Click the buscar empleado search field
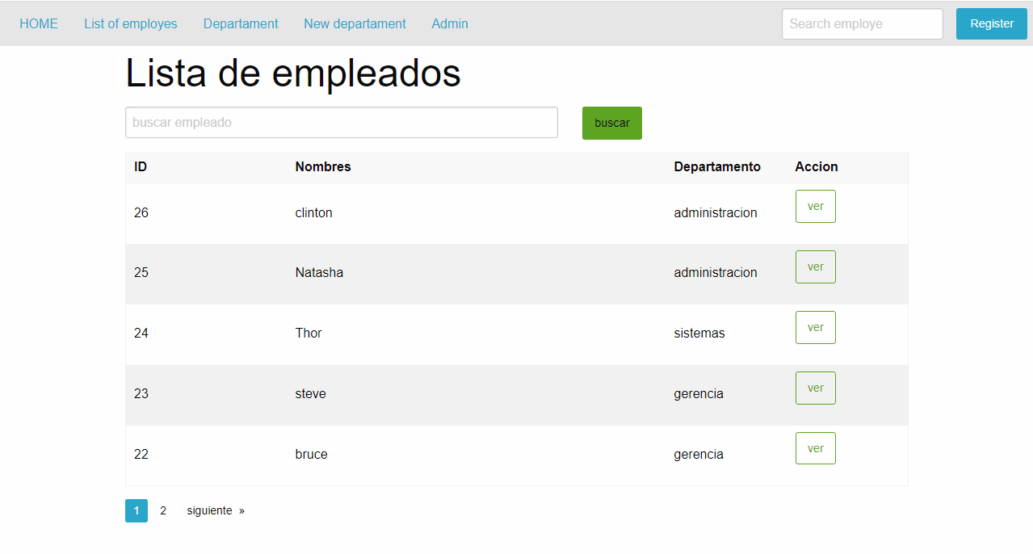This screenshot has height=554, width=1033. tap(341, 122)
